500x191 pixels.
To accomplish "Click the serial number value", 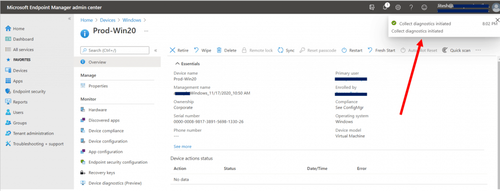I will click(208, 122).
